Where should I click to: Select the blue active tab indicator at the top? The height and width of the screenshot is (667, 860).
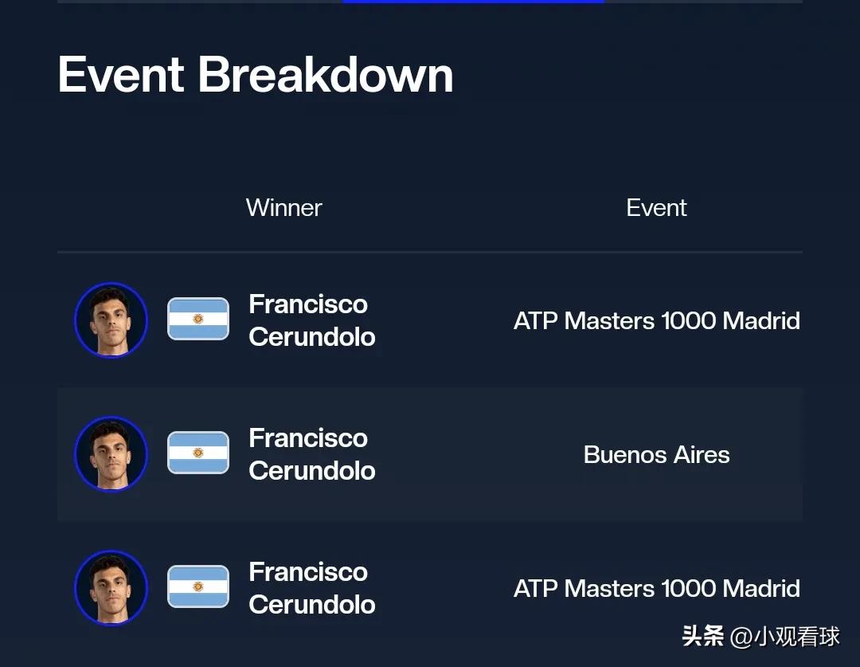473,2
